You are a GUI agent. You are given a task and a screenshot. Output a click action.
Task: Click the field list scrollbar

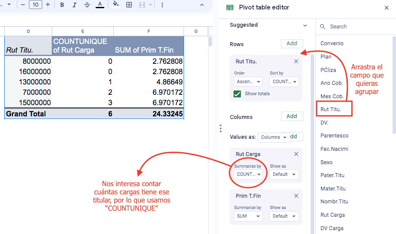[x=394, y=85]
